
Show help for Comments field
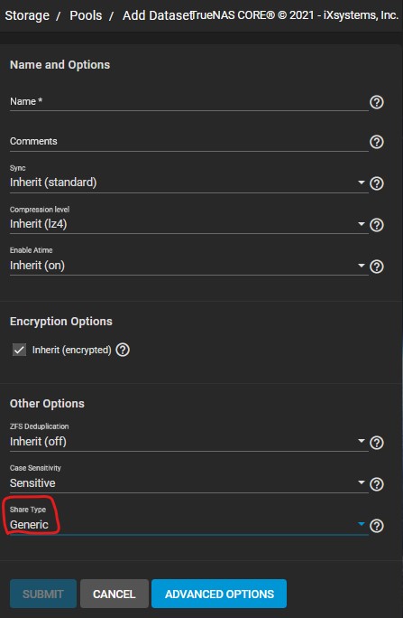377,142
